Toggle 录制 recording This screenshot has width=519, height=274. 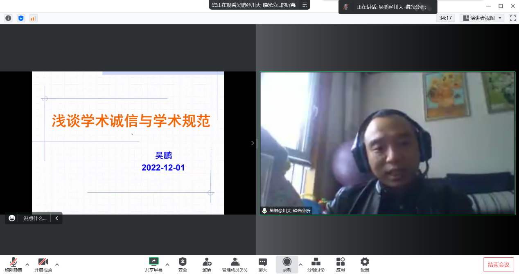click(x=287, y=264)
